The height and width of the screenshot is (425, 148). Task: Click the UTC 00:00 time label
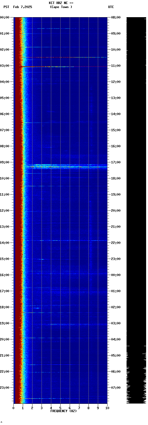116,275
